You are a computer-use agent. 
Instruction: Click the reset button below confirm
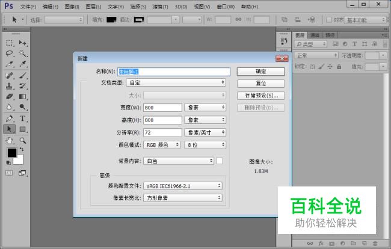[x=261, y=84]
